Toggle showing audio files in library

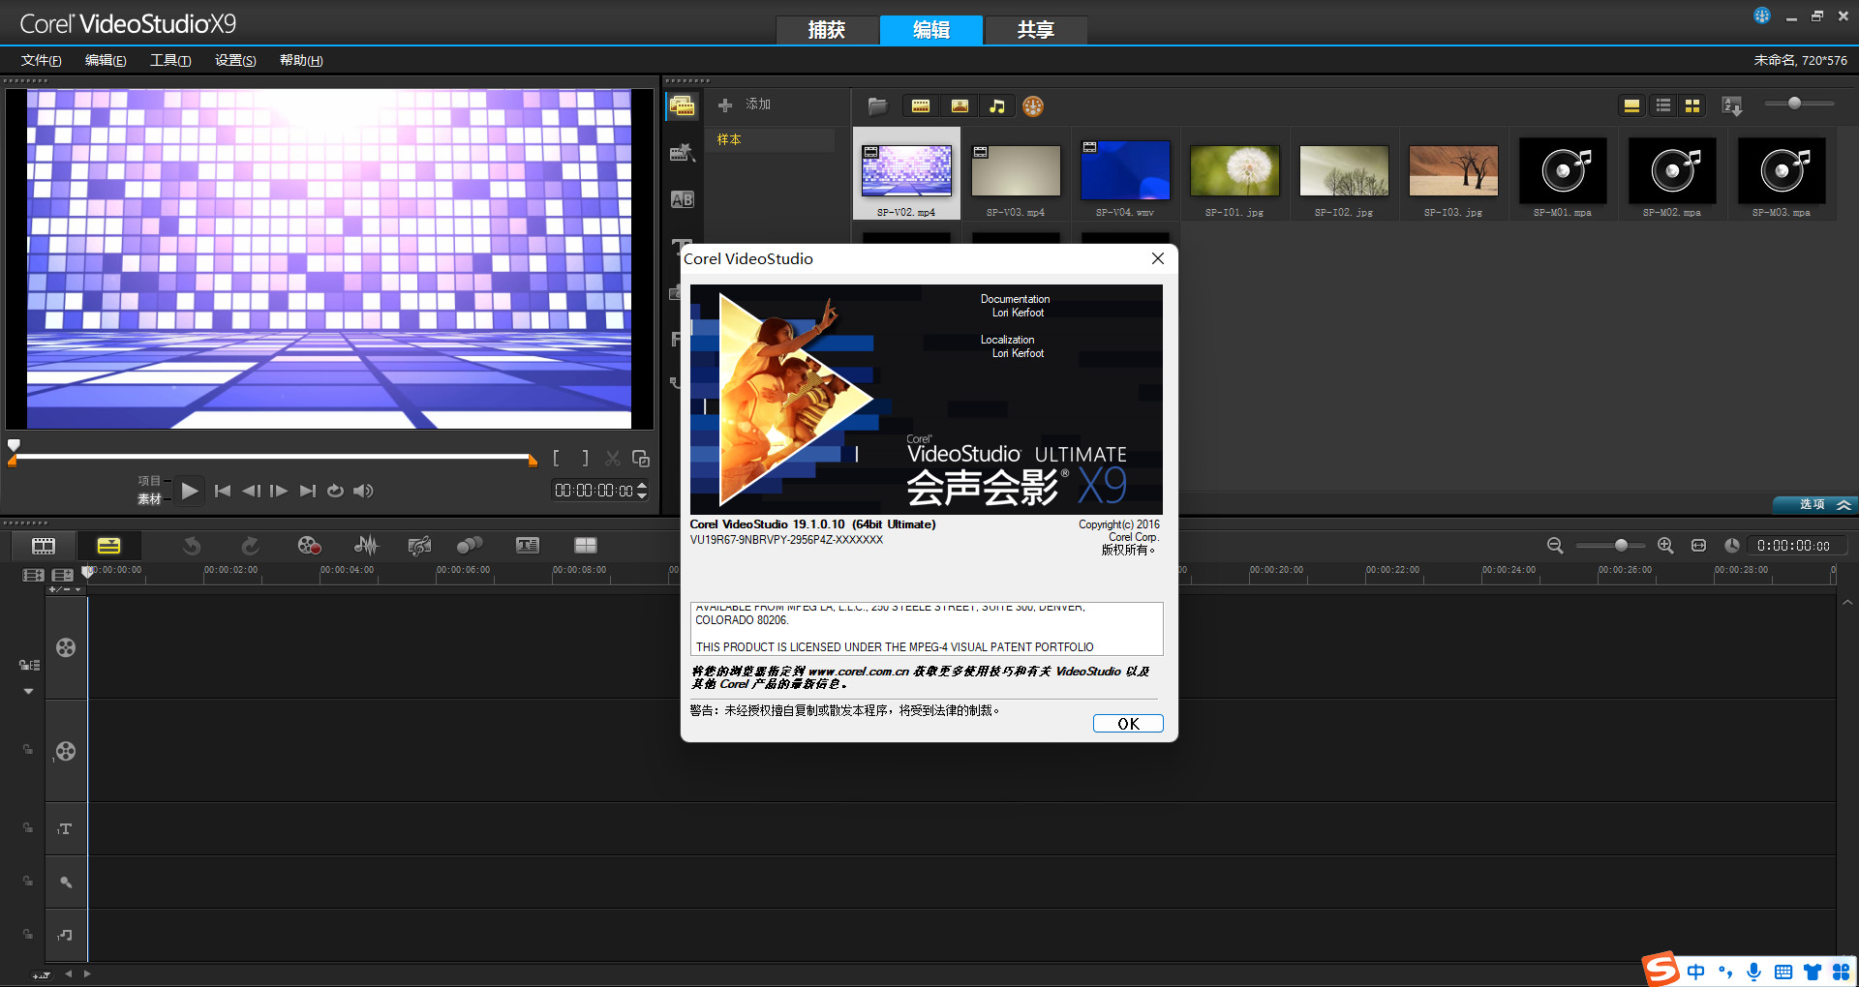tap(997, 105)
